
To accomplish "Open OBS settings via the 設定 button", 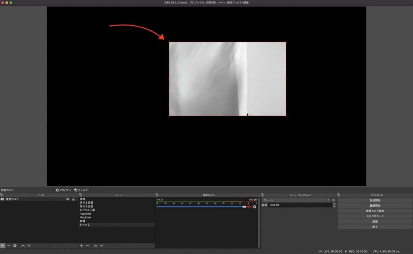I will [375, 221].
